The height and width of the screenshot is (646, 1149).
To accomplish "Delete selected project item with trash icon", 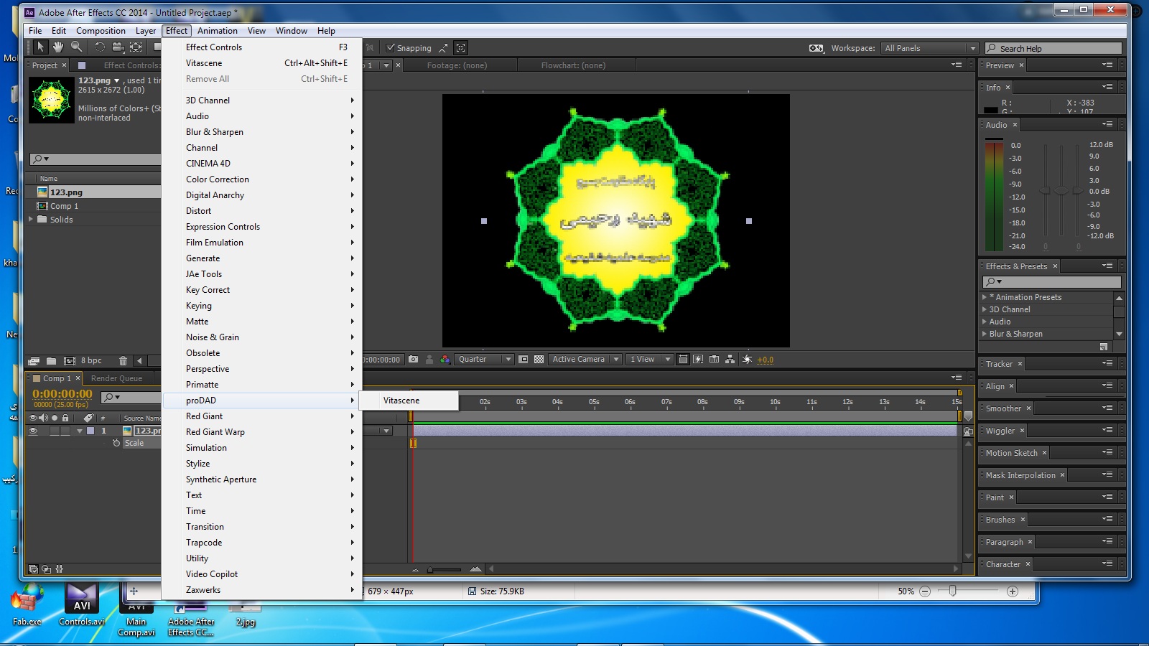I will coord(123,360).
